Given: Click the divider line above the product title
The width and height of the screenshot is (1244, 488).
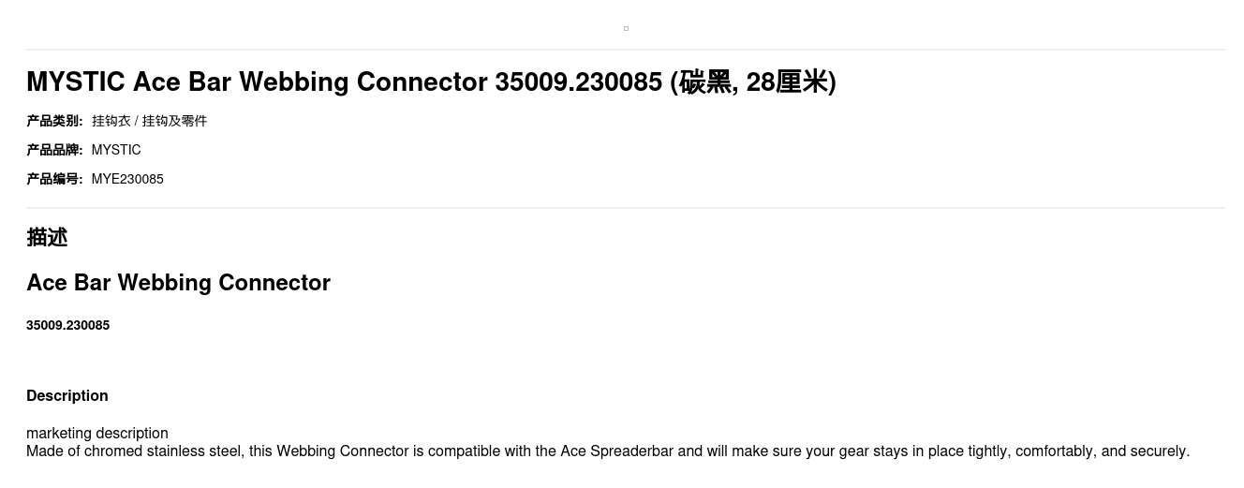Looking at the screenshot, I should (626, 50).
